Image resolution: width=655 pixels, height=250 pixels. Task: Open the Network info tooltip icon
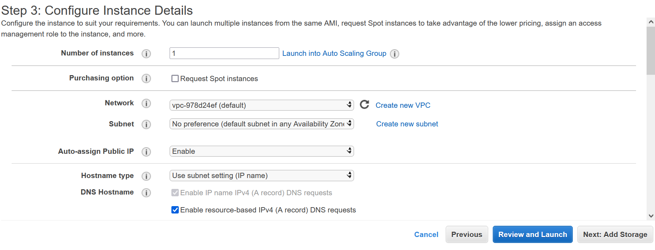point(146,104)
